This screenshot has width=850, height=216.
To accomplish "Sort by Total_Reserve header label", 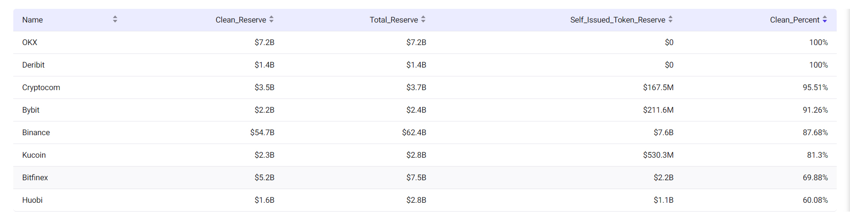I will (394, 20).
